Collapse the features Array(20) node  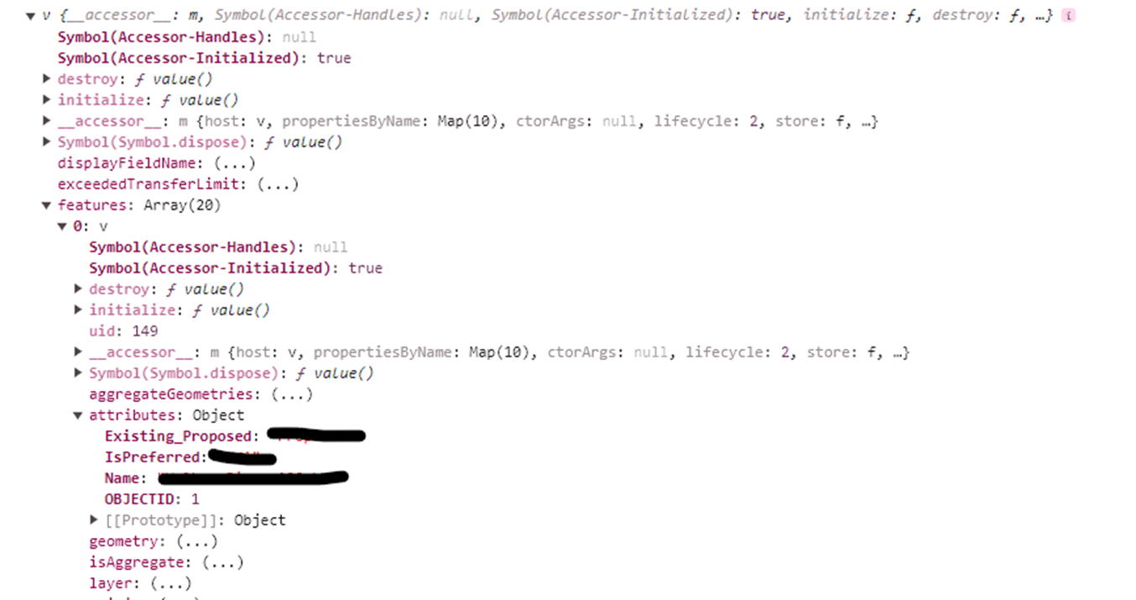click(x=47, y=205)
